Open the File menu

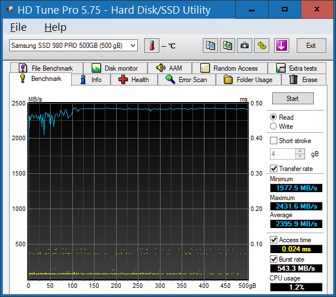pyautogui.click(x=18, y=27)
